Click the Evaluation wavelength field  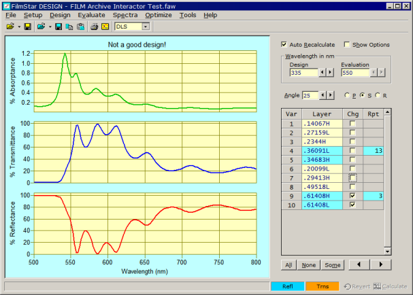pos(355,73)
